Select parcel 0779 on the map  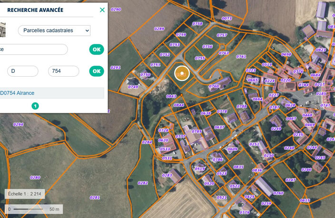[244, 212]
